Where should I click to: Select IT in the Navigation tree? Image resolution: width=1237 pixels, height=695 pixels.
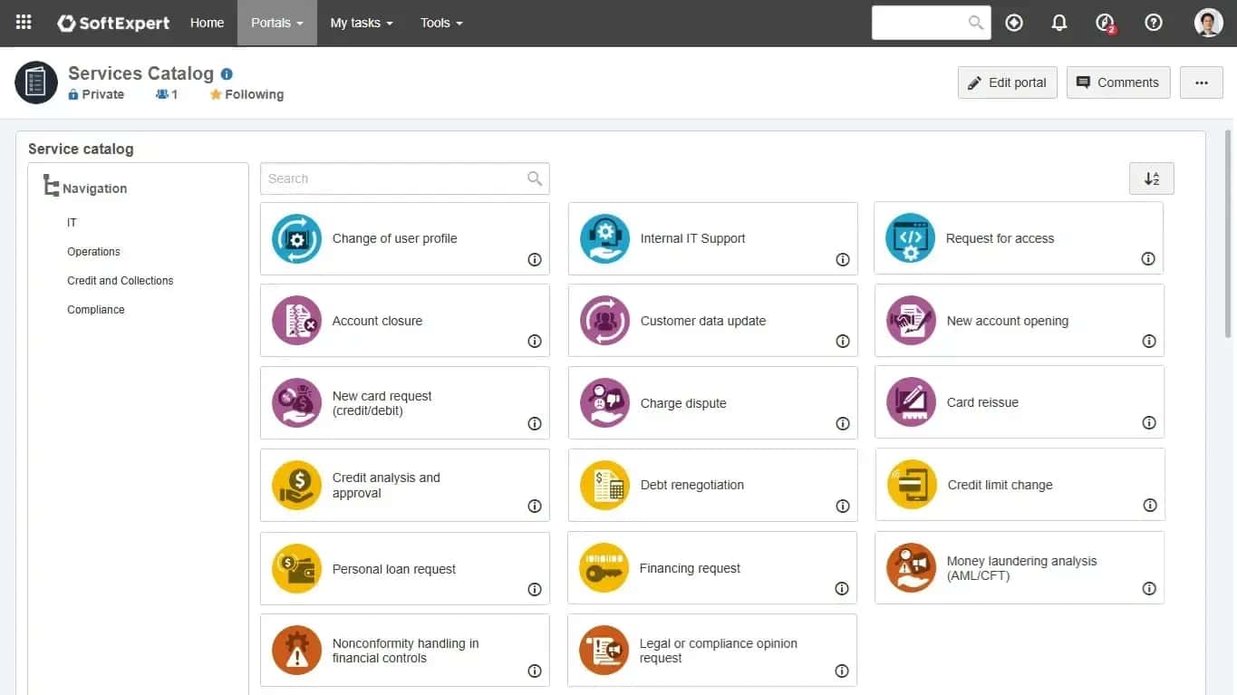click(72, 223)
